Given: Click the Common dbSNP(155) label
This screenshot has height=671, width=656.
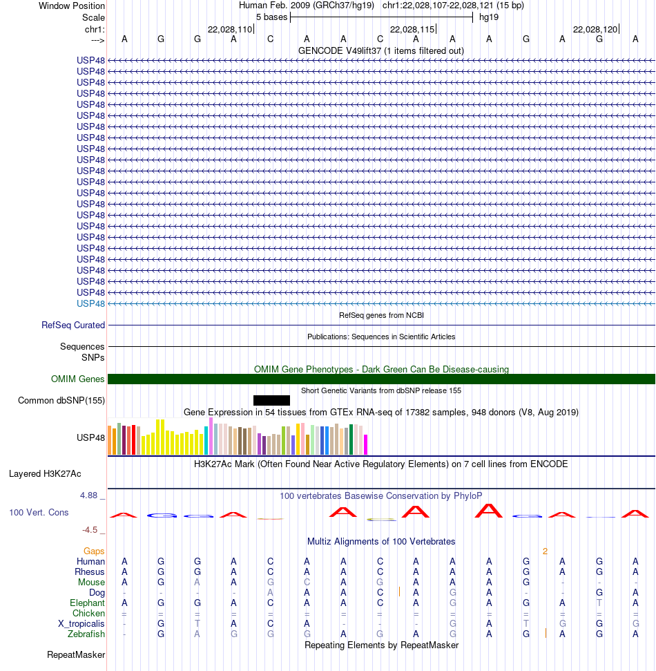Looking at the screenshot, I should 61,401.
